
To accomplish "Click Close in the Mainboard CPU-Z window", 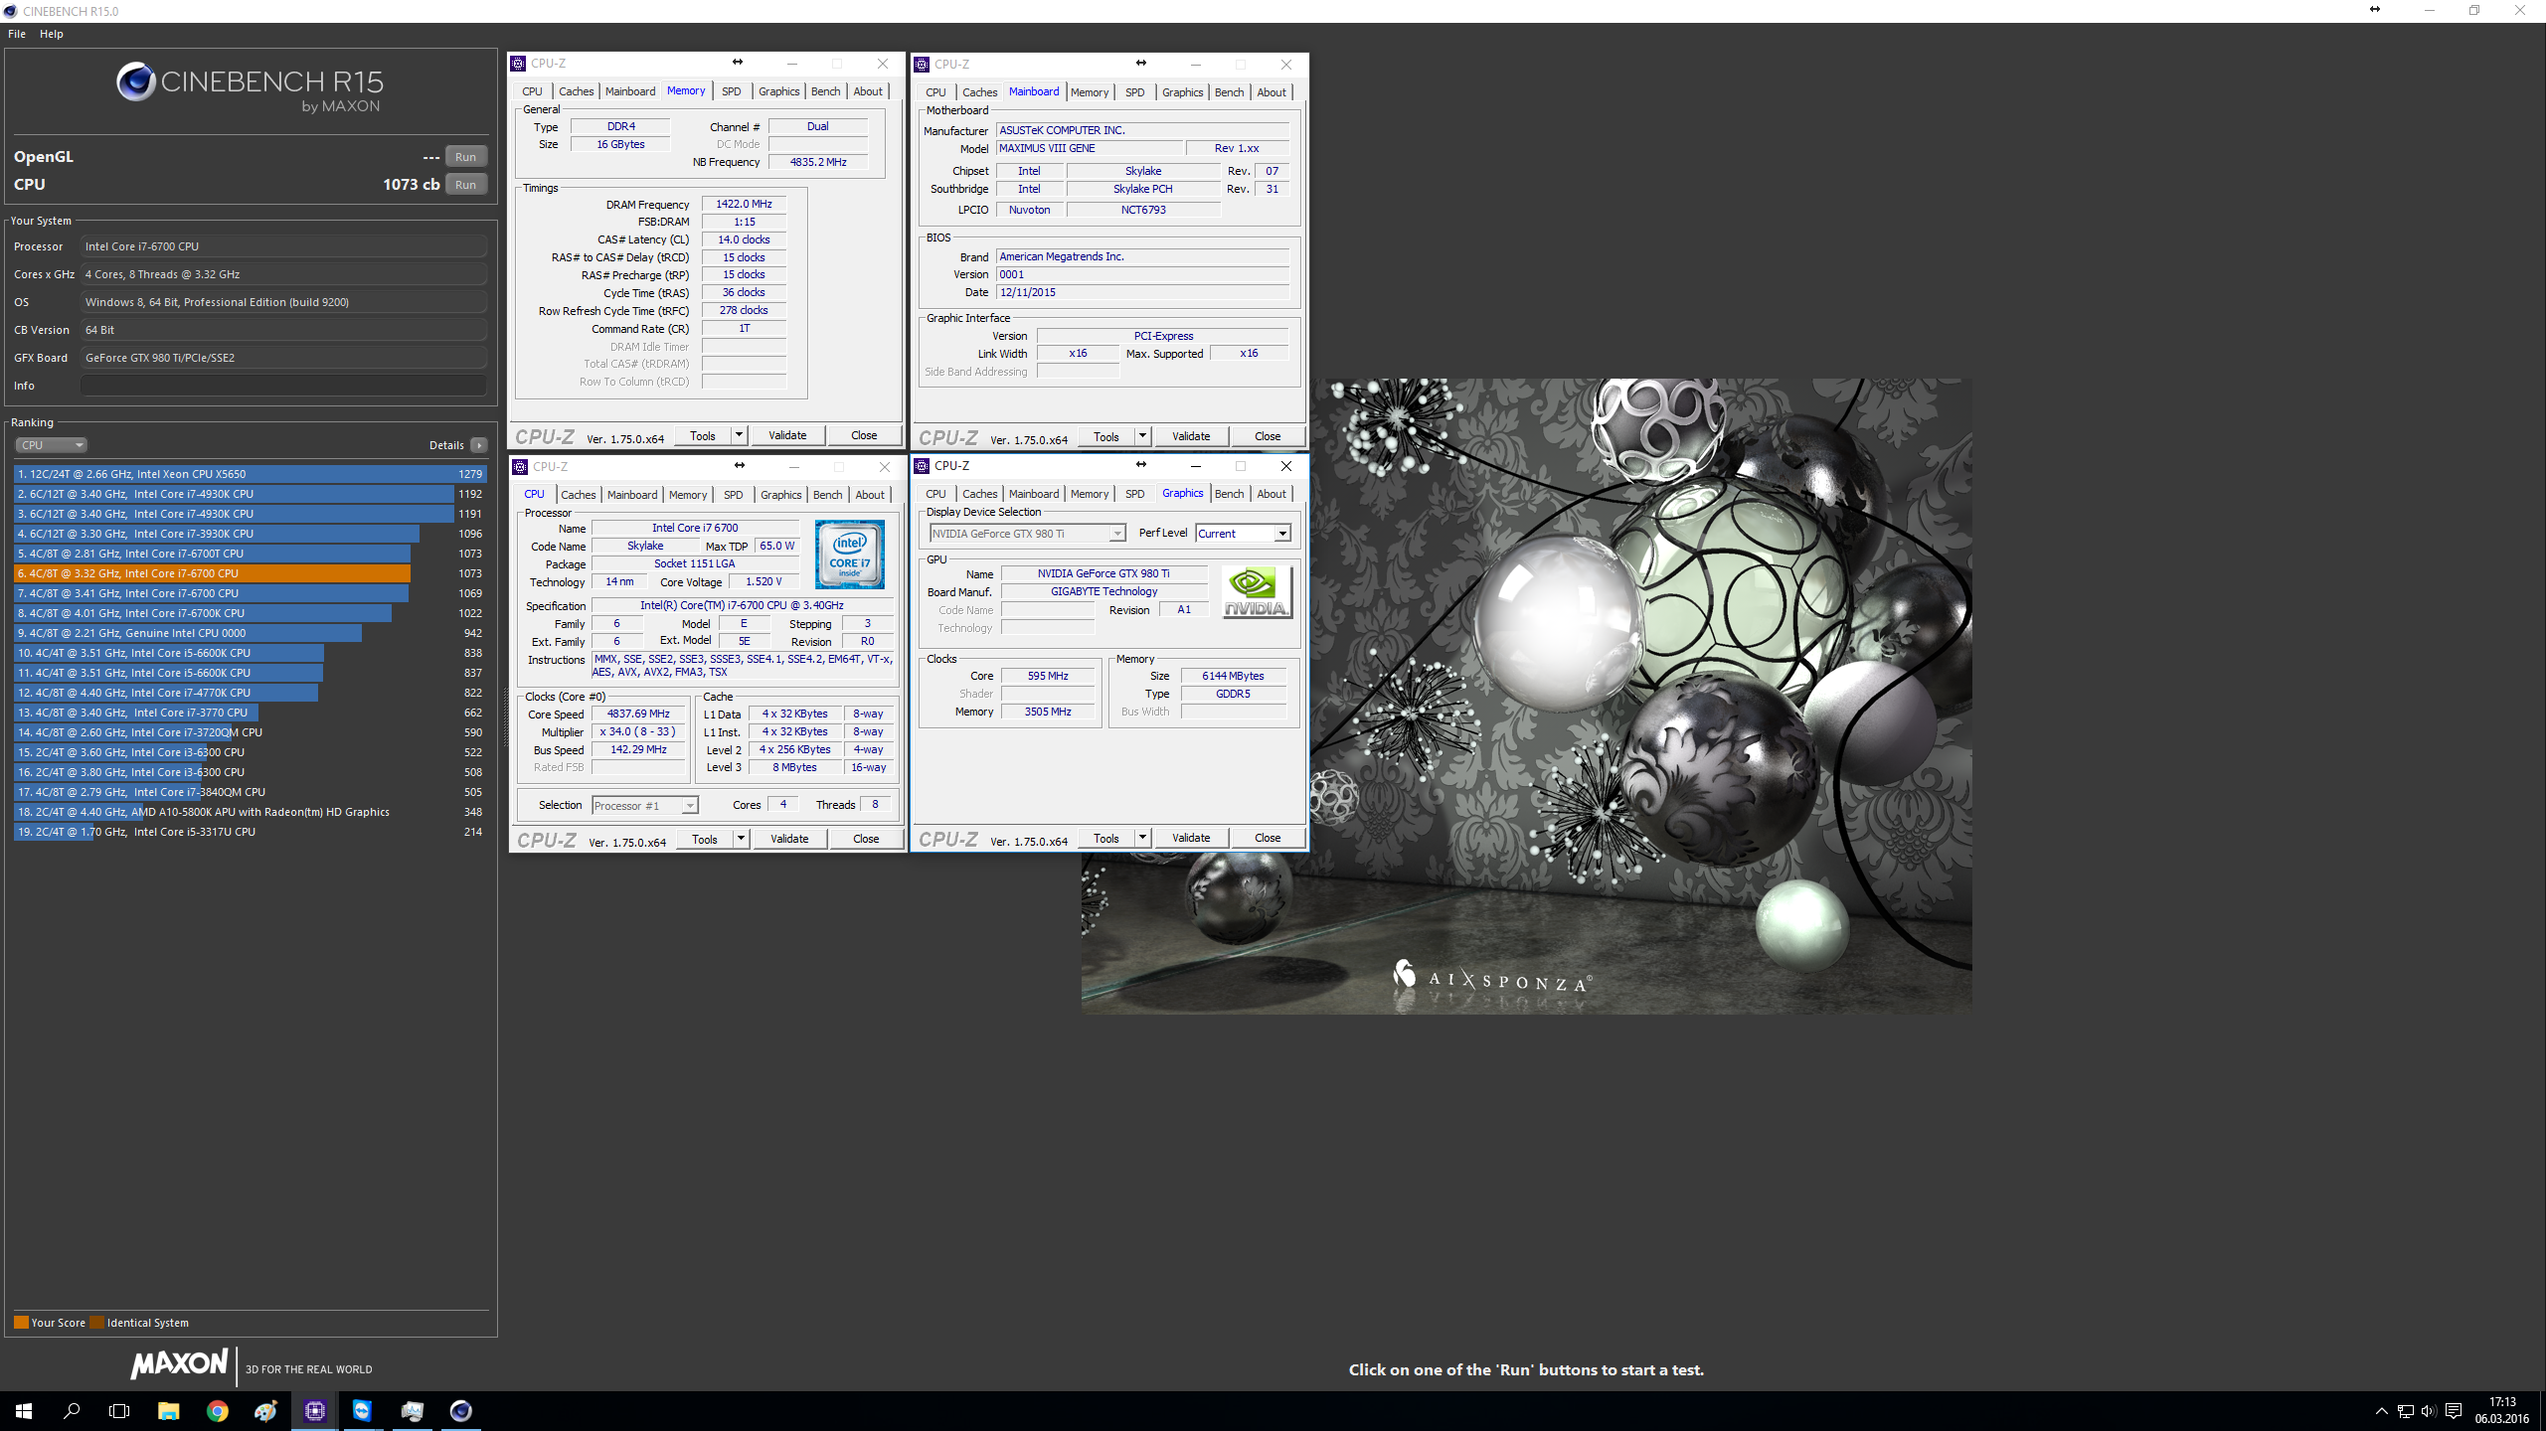I will pos(1268,436).
